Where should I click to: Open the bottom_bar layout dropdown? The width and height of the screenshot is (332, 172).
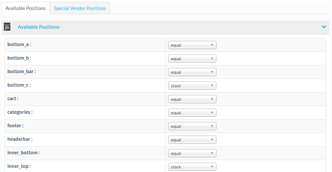click(x=192, y=72)
